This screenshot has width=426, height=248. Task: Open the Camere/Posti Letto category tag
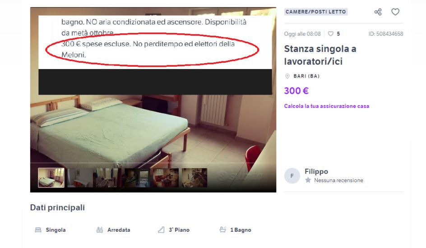point(316,12)
